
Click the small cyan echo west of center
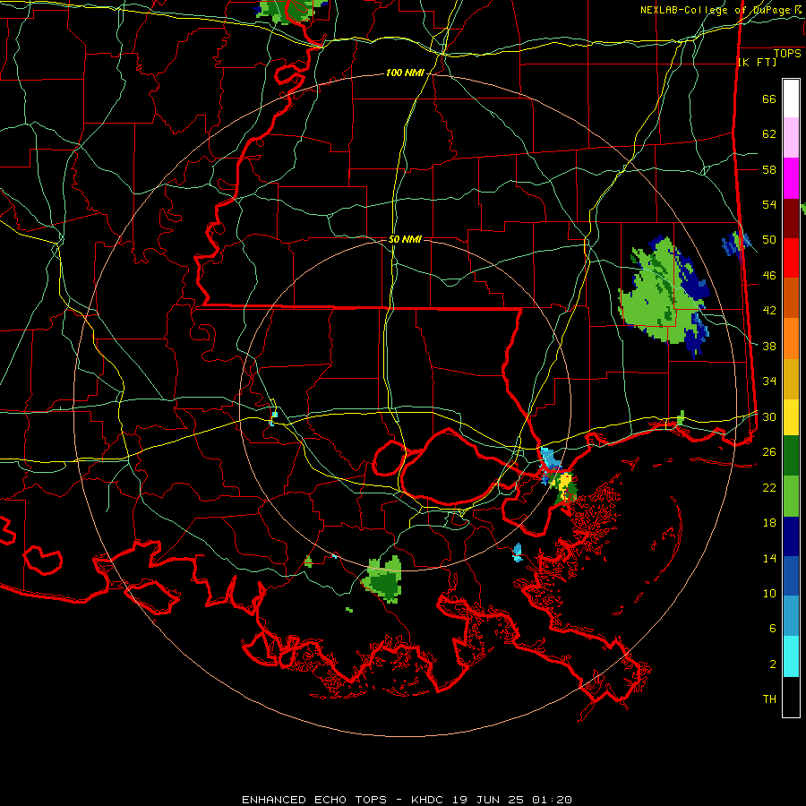pyautogui.click(x=274, y=416)
